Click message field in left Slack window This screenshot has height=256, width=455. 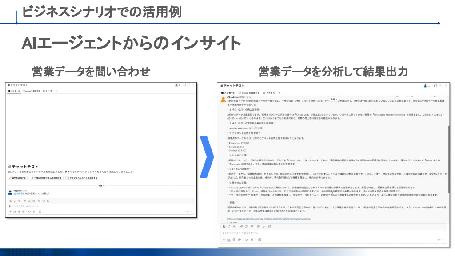(x=101, y=206)
